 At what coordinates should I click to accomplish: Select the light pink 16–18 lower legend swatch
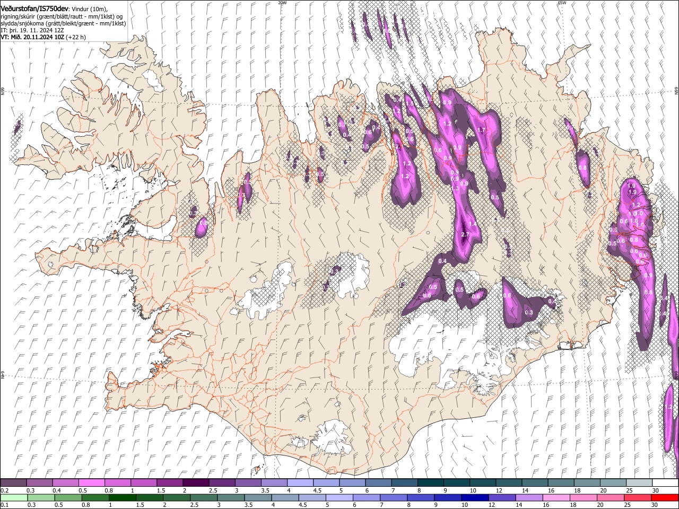click(556, 497)
